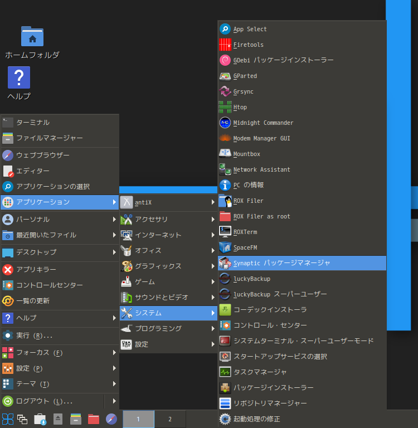The height and width of the screenshot is (428, 418).
Task: Open Grsync icon in system menu
Action: tap(225, 91)
